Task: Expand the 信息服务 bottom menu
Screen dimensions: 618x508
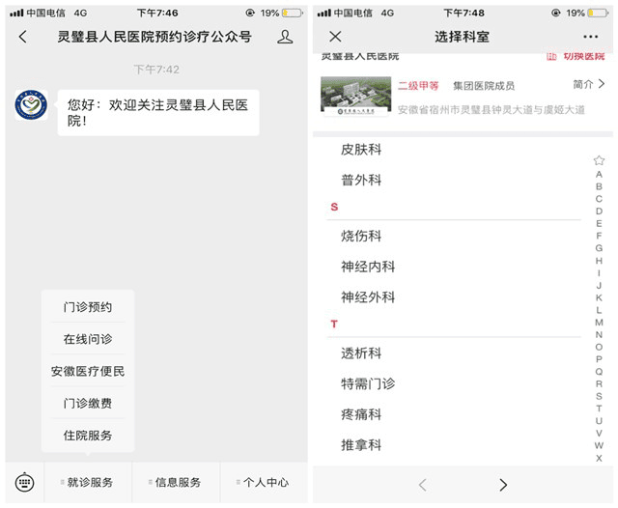Action: point(177,482)
